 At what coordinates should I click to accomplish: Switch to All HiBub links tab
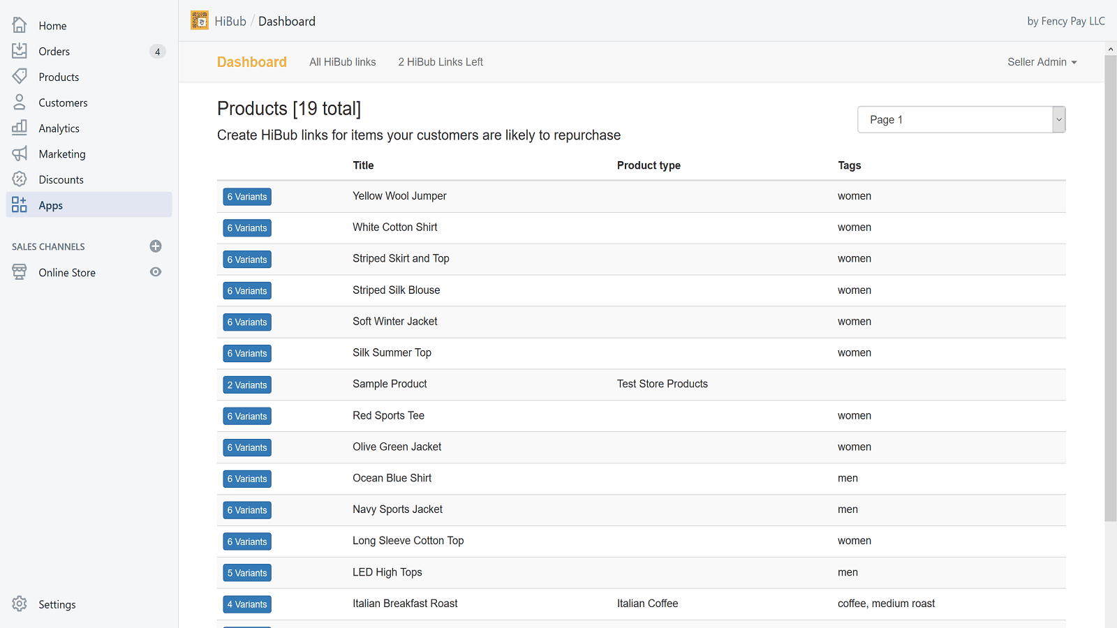(342, 62)
